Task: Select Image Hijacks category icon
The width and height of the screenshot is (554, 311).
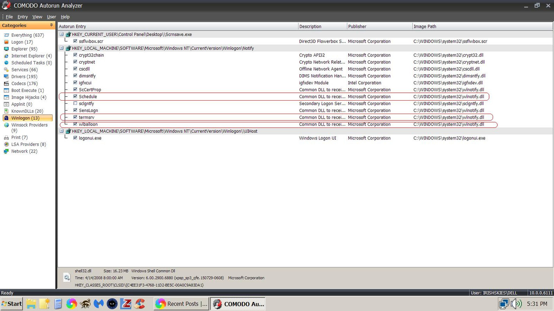Action: point(6,97)
